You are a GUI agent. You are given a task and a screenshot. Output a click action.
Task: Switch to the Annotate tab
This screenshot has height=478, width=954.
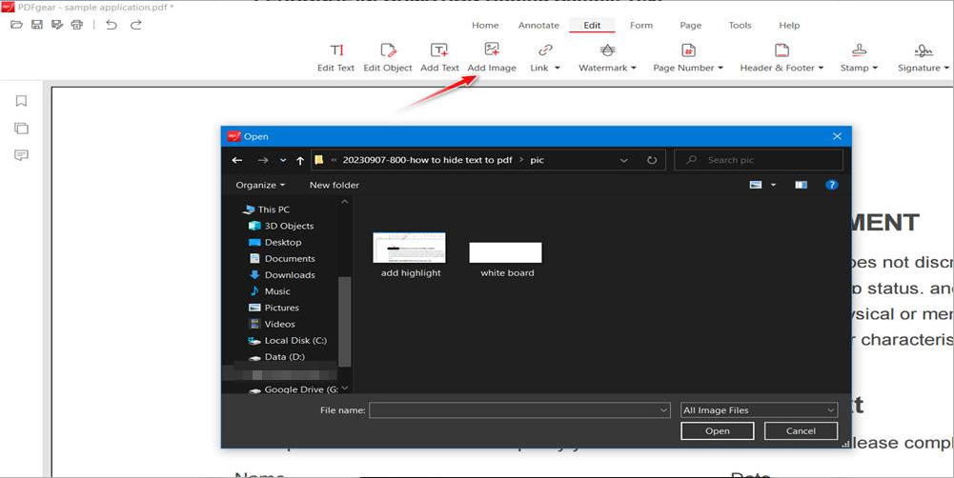click(x=538, y=26)
